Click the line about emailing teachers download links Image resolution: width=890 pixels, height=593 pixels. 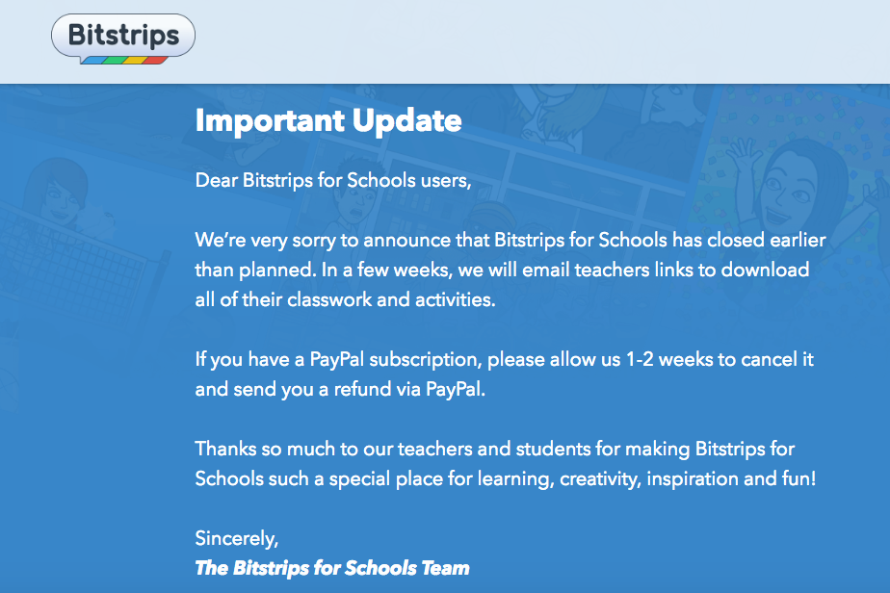click(x=503, y=271)
